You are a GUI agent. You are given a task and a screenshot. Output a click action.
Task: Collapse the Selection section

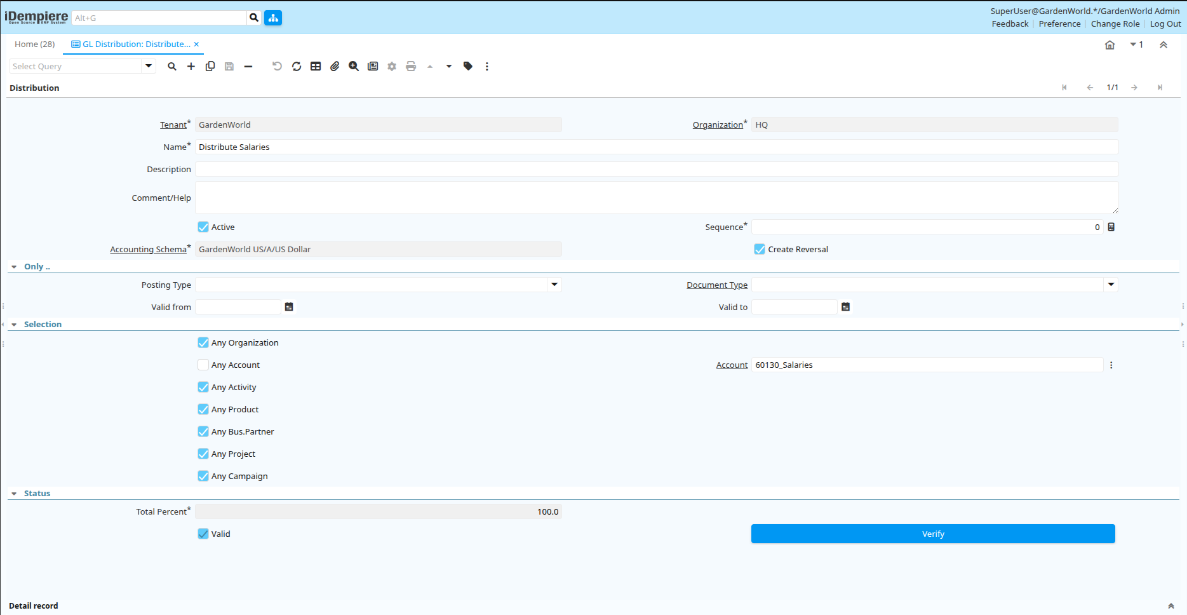coord(15,325)
